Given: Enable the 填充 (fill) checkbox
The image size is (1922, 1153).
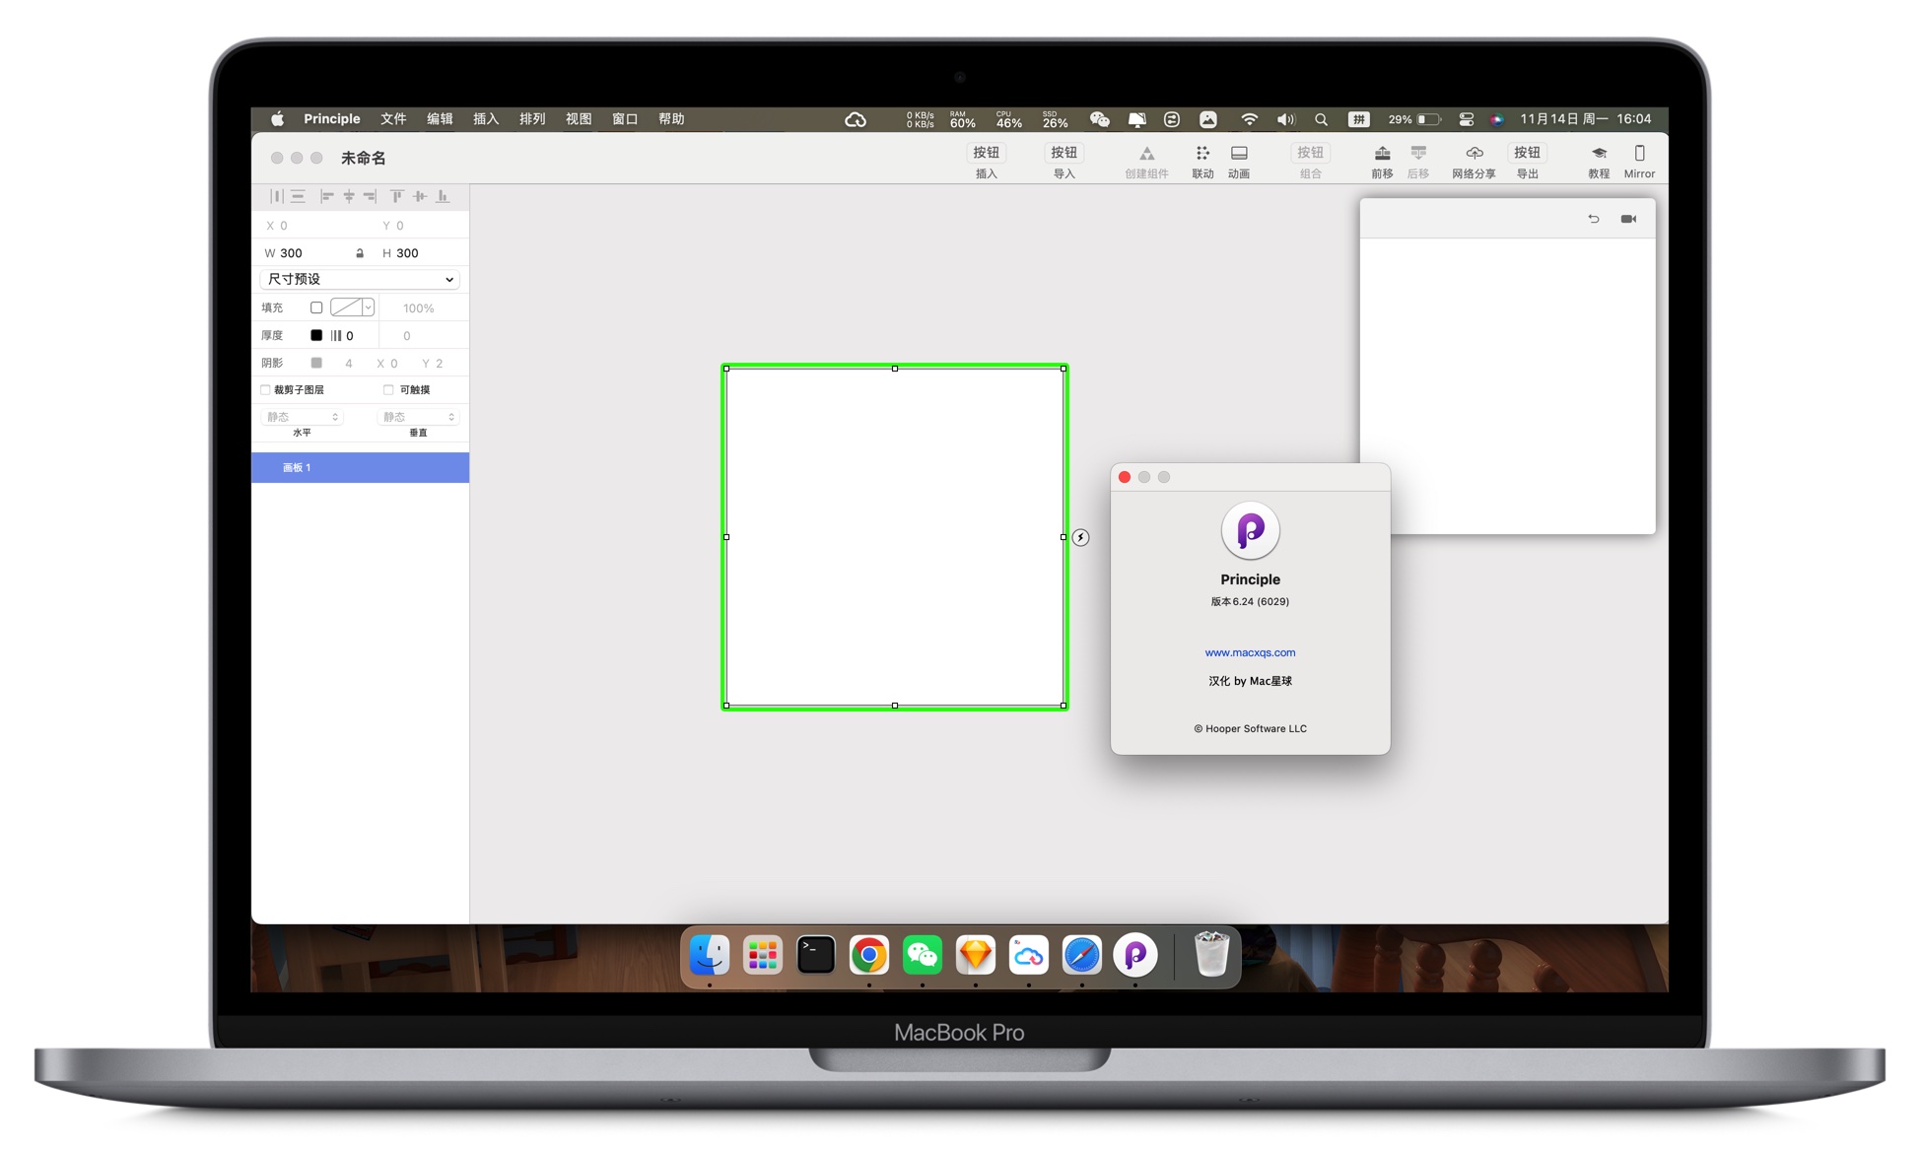Looking at the screenshot, I should point(316,307).
